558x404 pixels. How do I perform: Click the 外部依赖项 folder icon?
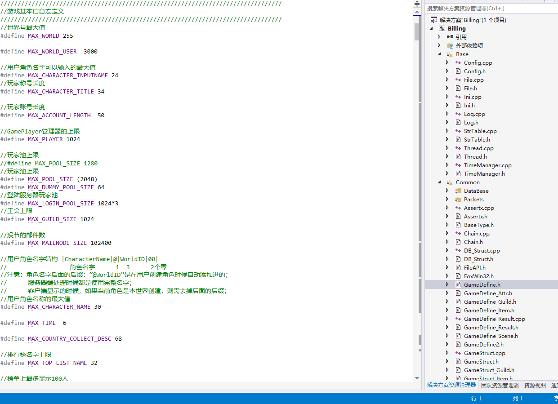coord(450,45)
